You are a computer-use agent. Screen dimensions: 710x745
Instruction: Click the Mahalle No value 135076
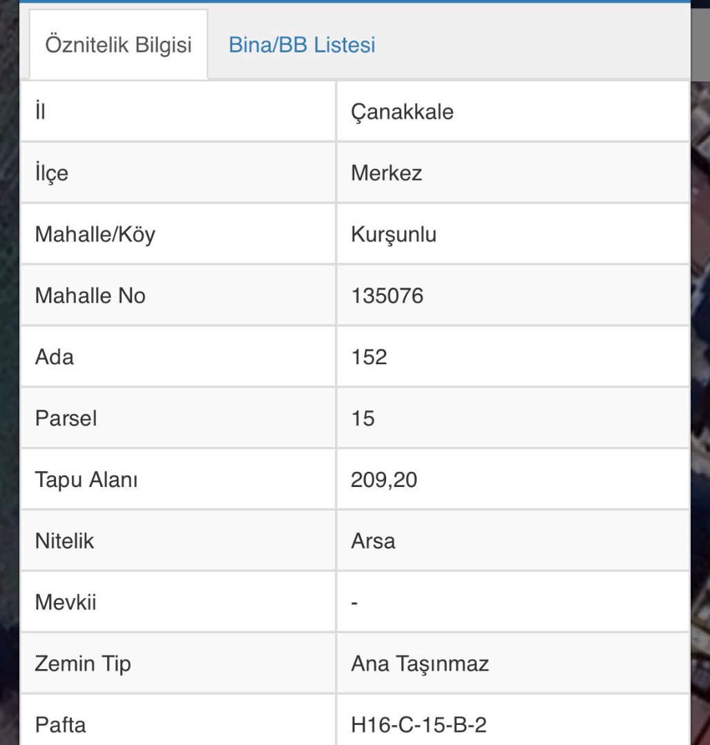[x=387, y=296]
